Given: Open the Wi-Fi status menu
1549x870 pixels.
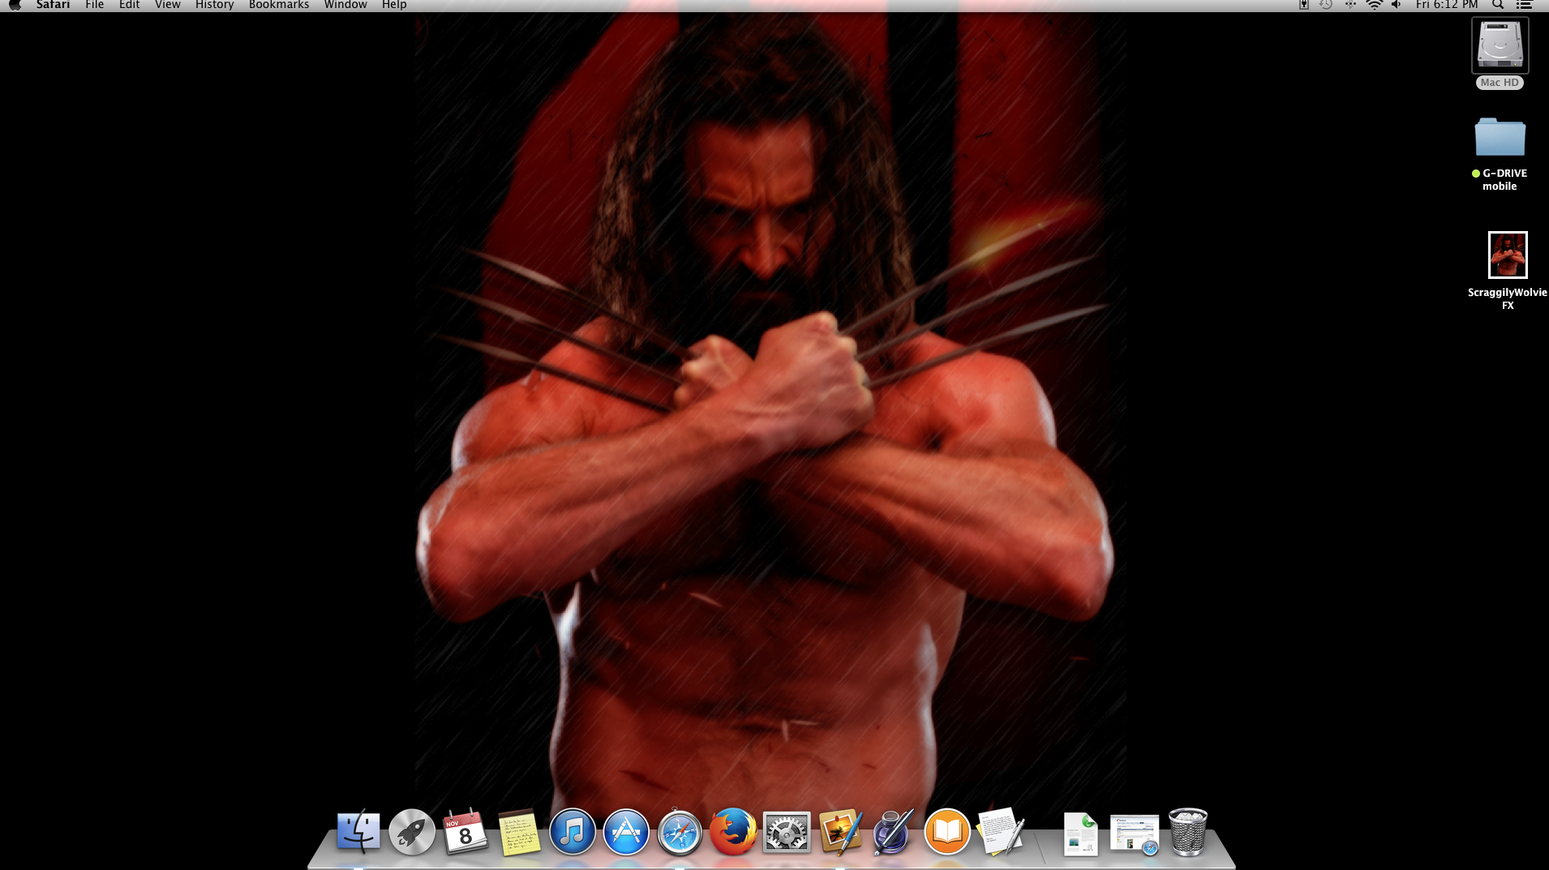Looking at the screenshot, I should click(1374, 5).
